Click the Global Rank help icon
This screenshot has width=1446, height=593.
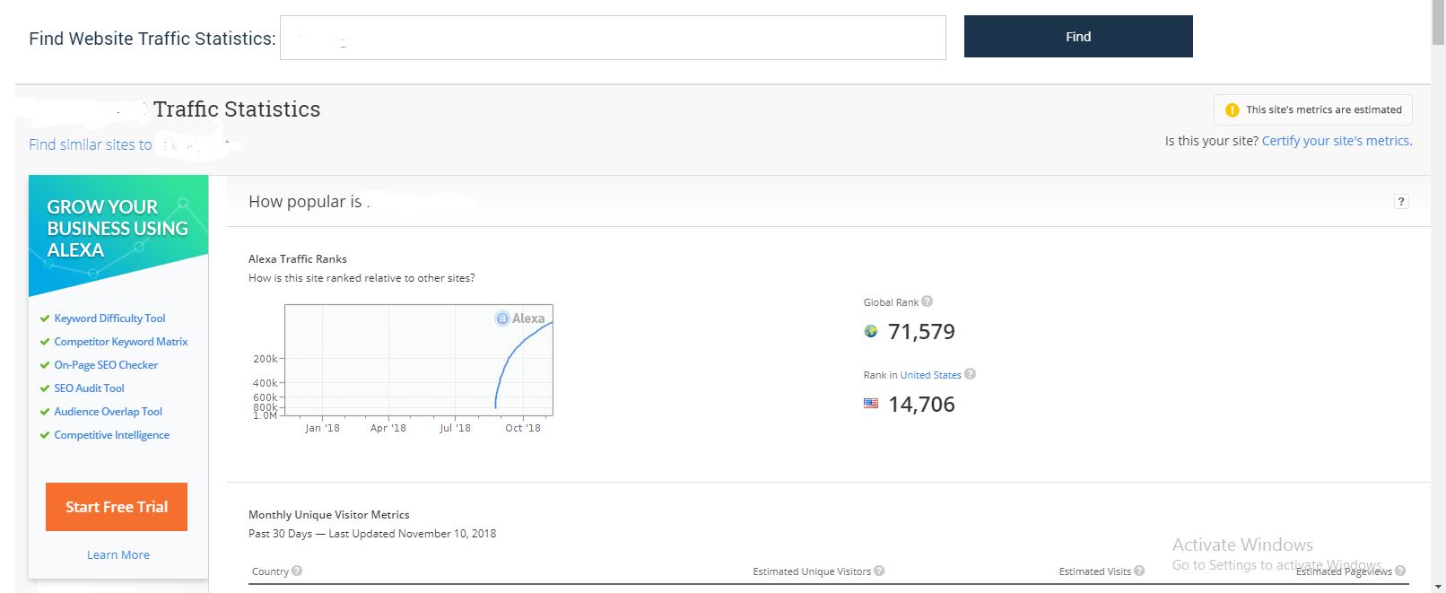click(927, 301)
